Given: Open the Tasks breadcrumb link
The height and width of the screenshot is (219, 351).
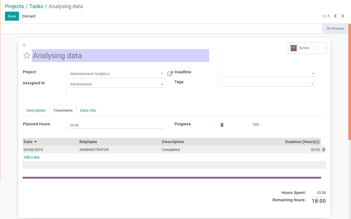Looking at the screenshot, I should point(36,6).
